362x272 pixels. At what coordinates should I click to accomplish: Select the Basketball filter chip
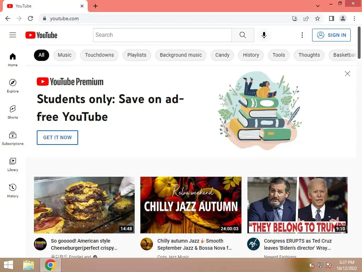point(343,55)
